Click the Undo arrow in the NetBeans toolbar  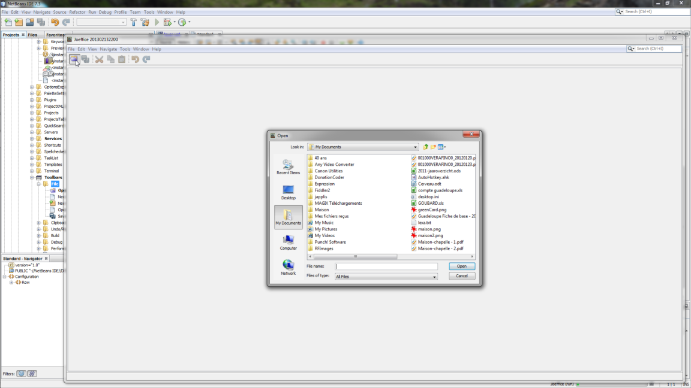coord(54,22)
